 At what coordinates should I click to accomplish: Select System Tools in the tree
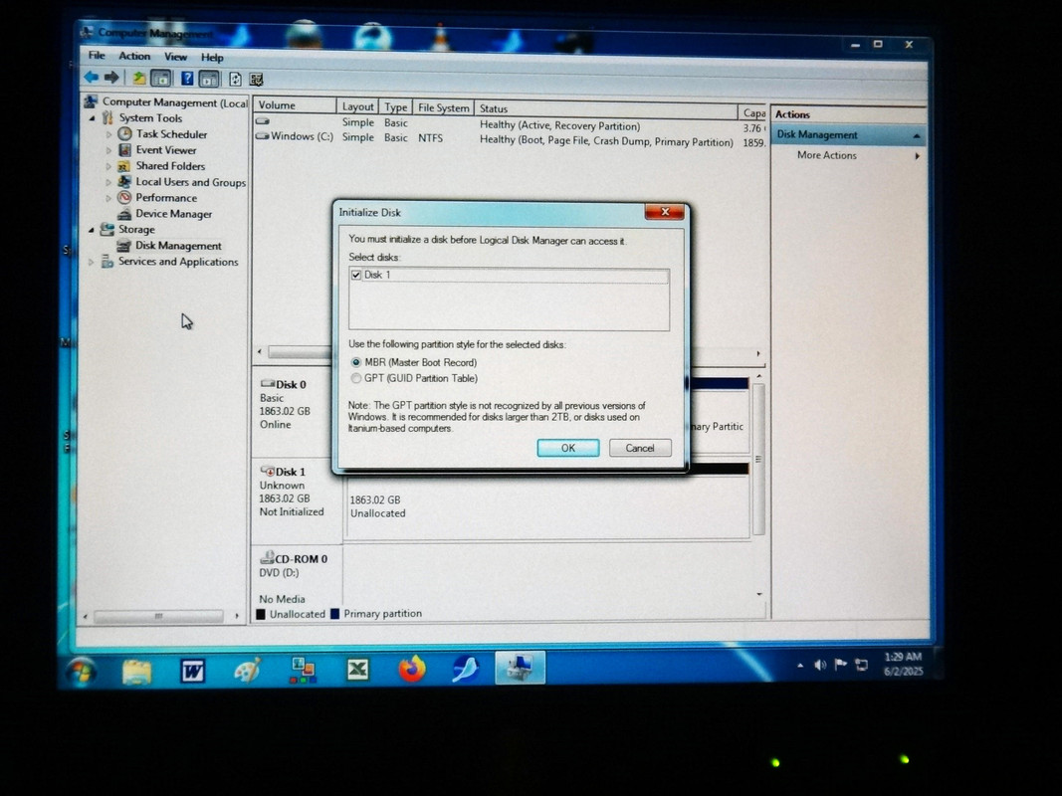(x=150, y=117)
